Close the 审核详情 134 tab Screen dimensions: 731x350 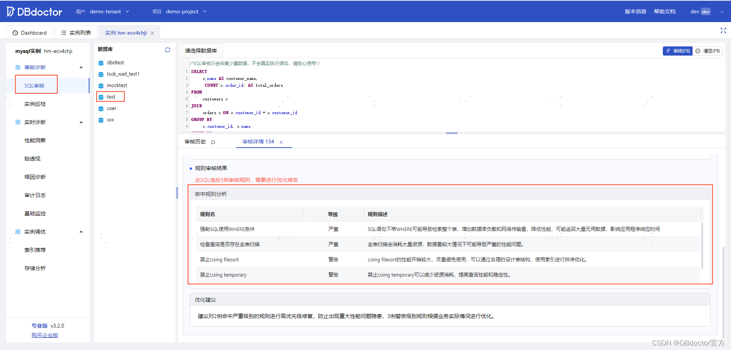281,142
